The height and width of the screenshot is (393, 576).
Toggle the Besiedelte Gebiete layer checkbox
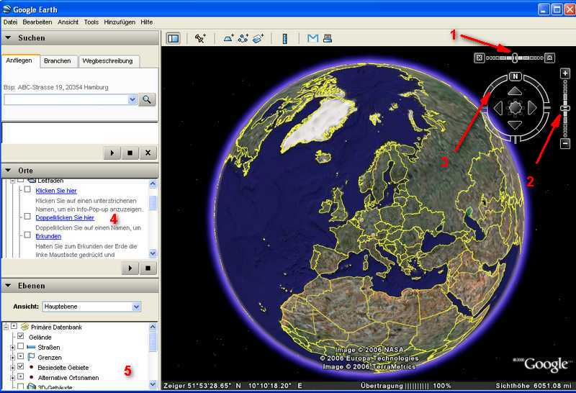pyautogui.click(x=21, y=366)
